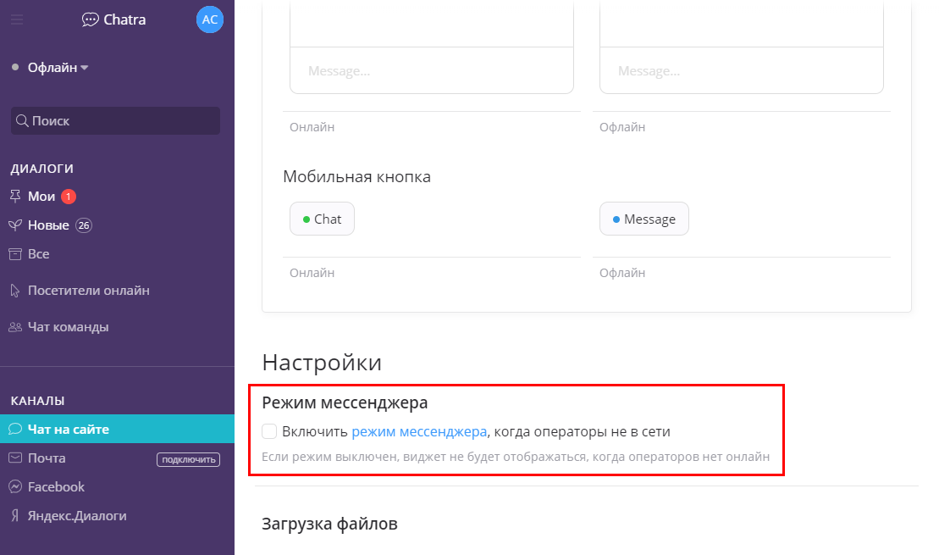Click the archive icon beside Все

click(x=15, y=254)
